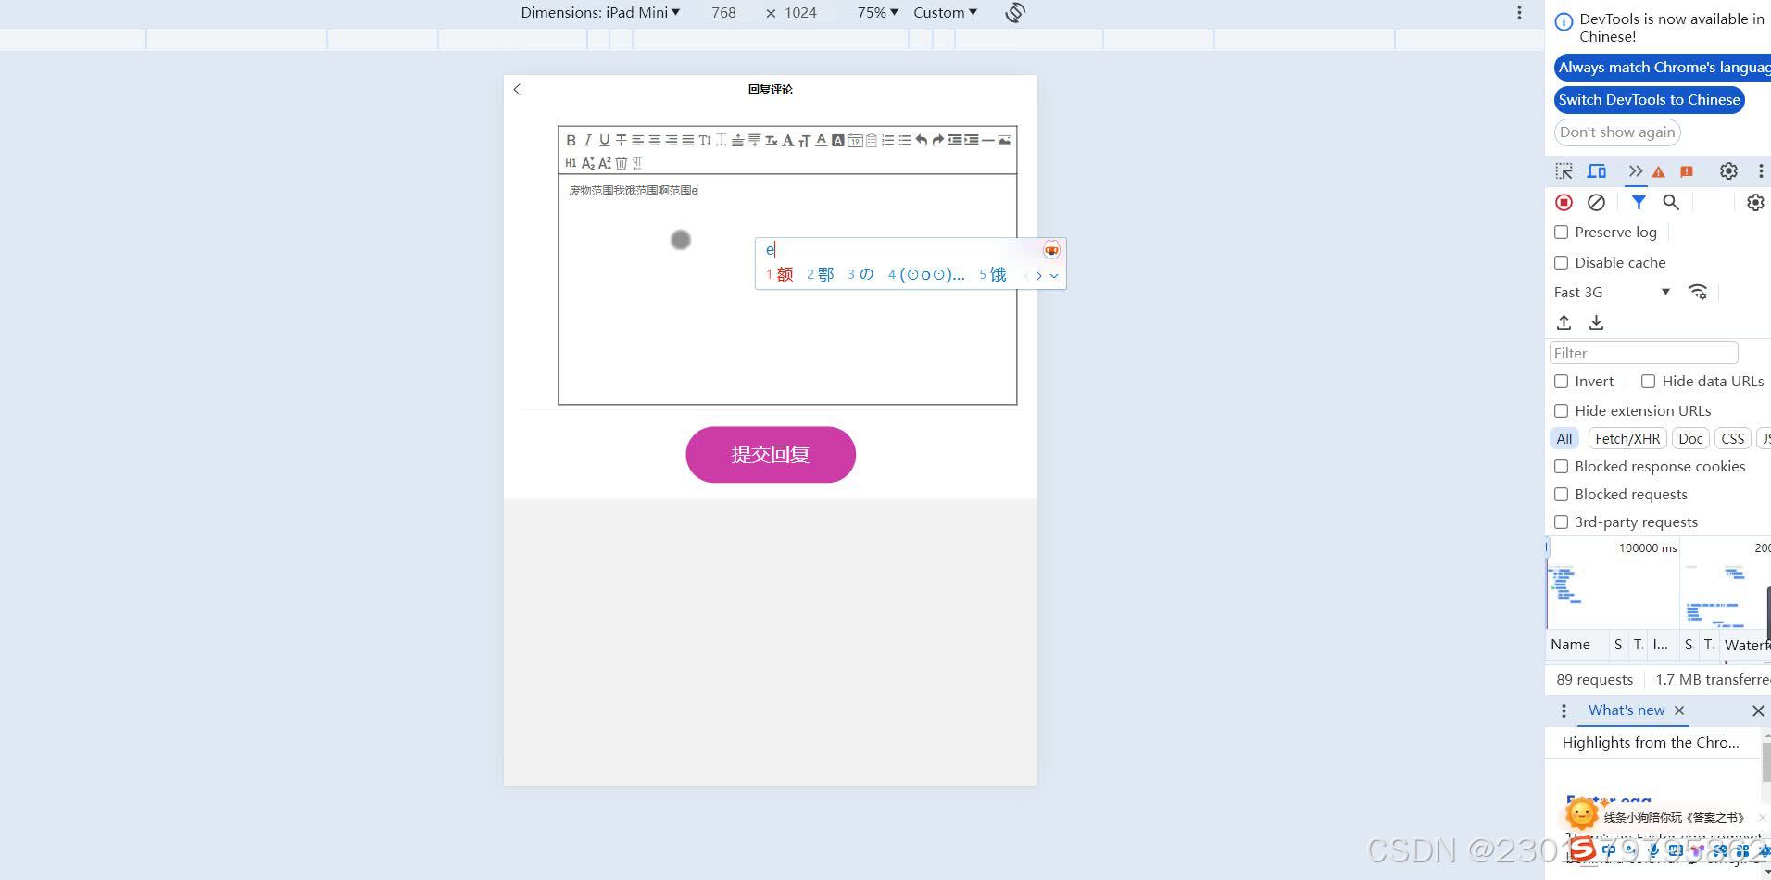
Task: Open the text background color tool
Action: coord(837,141)
